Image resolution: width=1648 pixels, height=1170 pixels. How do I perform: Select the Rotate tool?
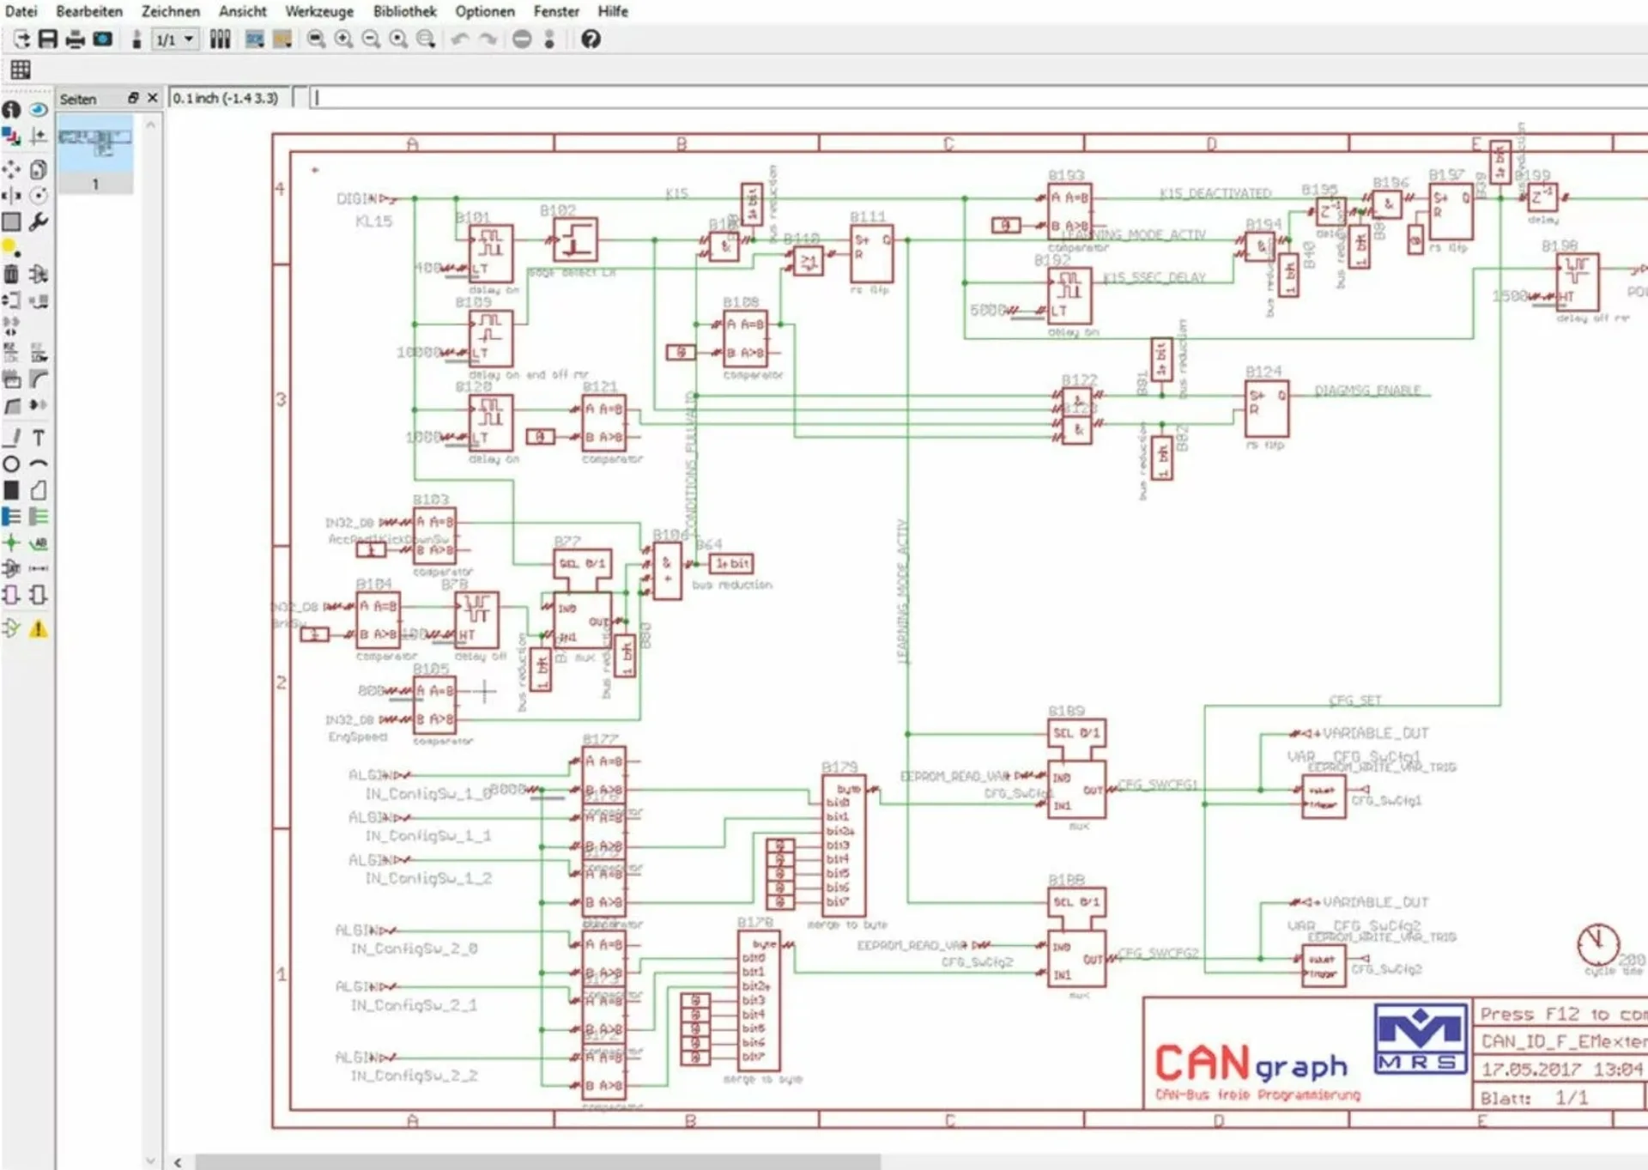39,196
